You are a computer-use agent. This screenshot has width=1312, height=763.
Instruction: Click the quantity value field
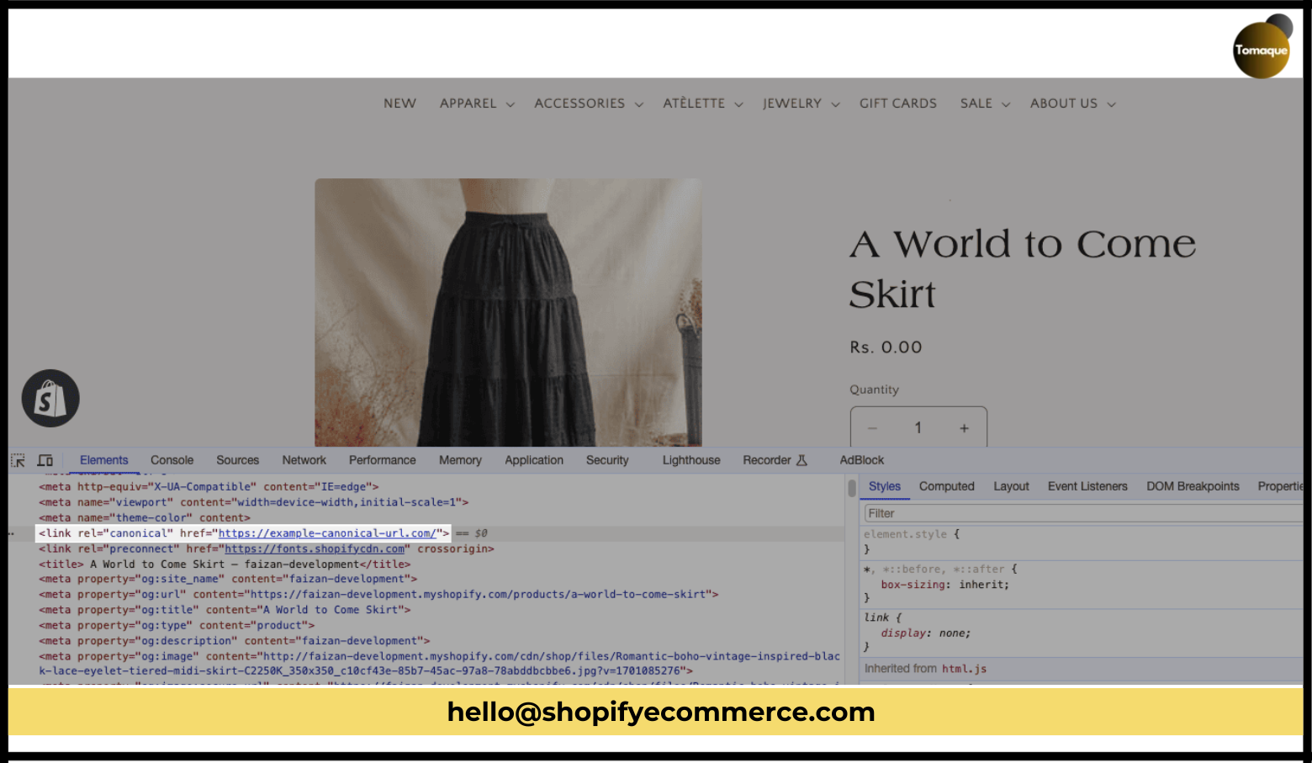(x=918, y=428)
